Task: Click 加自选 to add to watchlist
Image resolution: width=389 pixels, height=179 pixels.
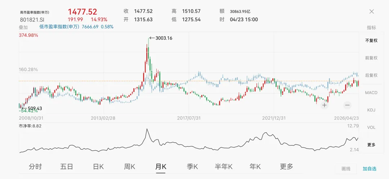Action: [370, 169]
